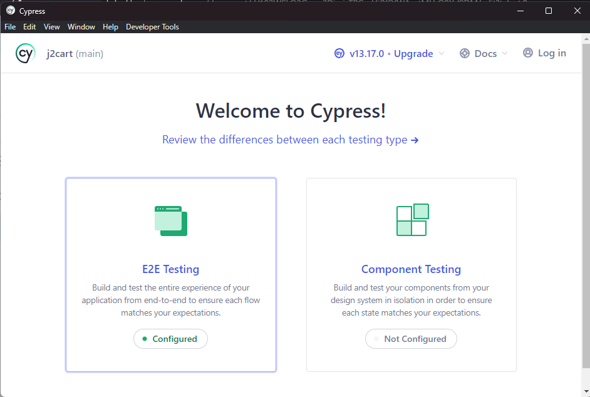Click the Welcome to Cypress! heading
Image resolution: width=590 pixels, height=397 pixels.
[291, 111]
